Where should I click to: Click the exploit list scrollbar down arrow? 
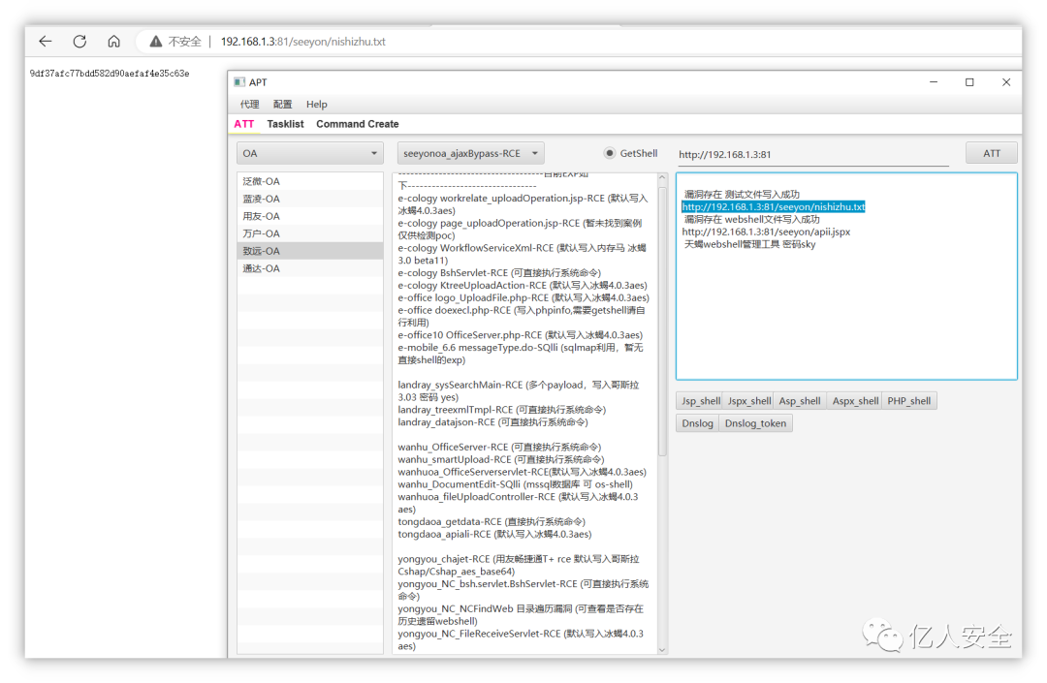tap(662, 650)
